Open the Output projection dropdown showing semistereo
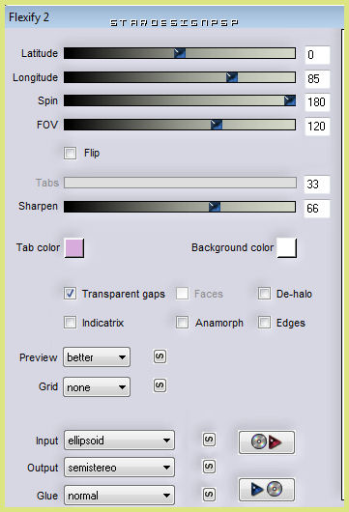 pyautogui.click(x=119, y=468)
